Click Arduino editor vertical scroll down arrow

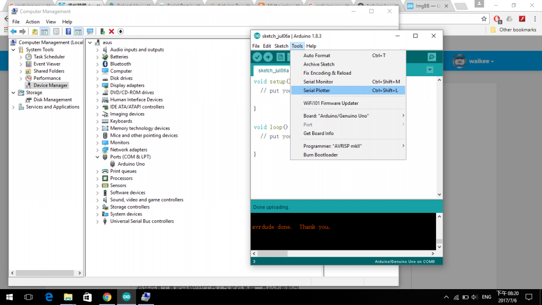coord(439,194)
